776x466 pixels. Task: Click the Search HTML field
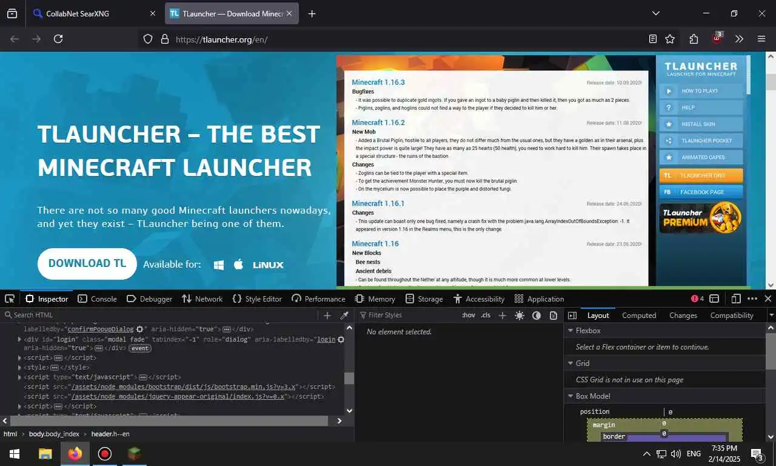[158, 315]
